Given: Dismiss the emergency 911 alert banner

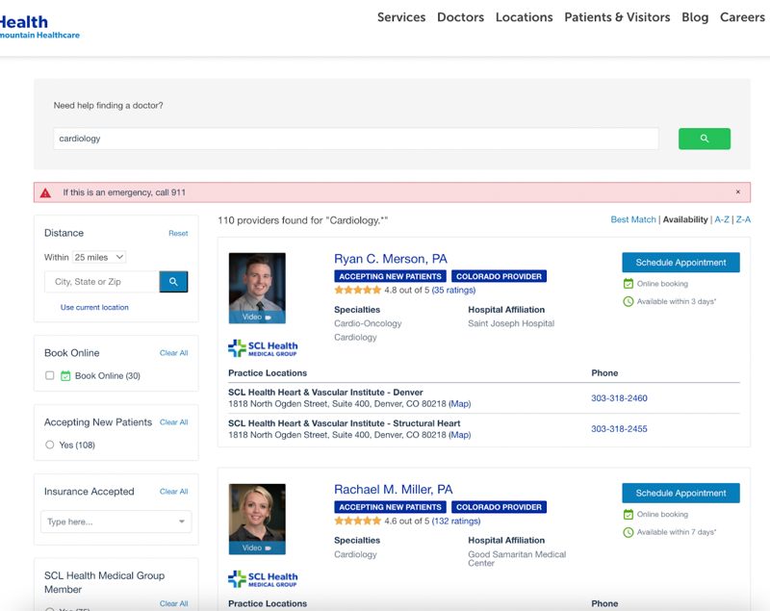Looking at the screenshot, I should (738, 192).
